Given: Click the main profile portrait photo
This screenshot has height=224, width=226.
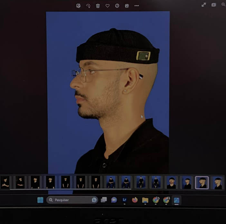Looking at the screenshot, I should (x=108, y=92).
